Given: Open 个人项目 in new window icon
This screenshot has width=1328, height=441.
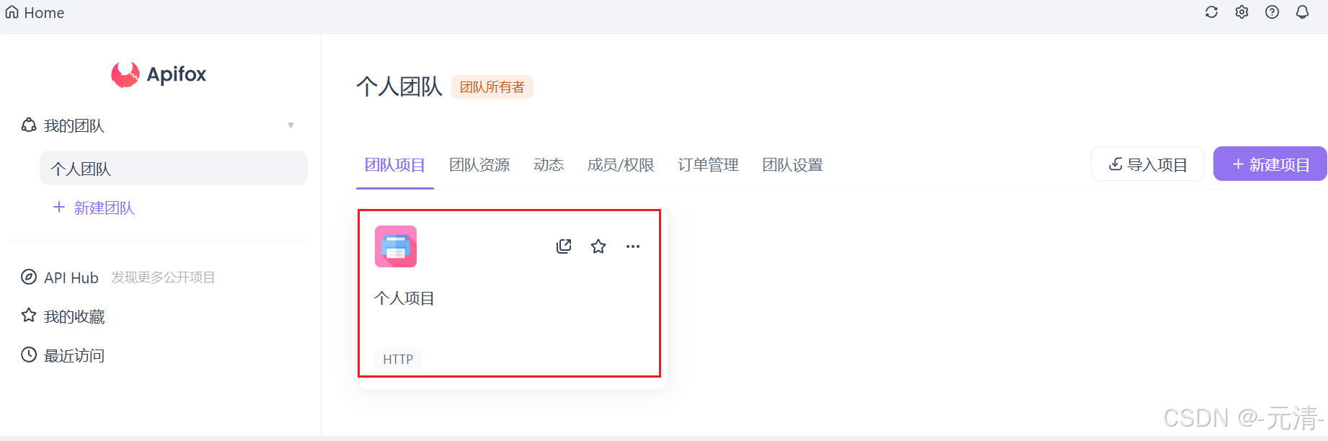Looking at the screenshot, I should pyautogui.click(x=564, y=246).
